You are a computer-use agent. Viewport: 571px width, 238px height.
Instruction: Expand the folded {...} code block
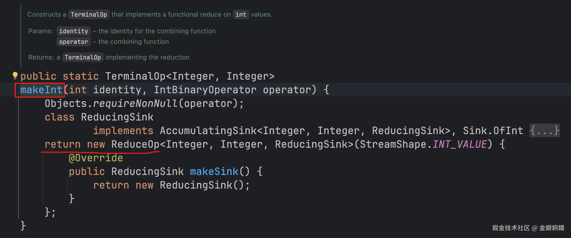click(x=544, y=131)
